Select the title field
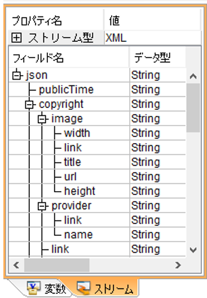This screenshot has height=298, width=207. pyautogui.click(x=72, y=162)
